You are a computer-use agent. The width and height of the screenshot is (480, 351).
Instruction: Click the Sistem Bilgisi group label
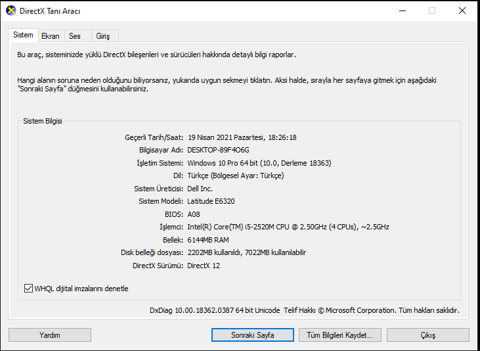[x=43, y=121]
